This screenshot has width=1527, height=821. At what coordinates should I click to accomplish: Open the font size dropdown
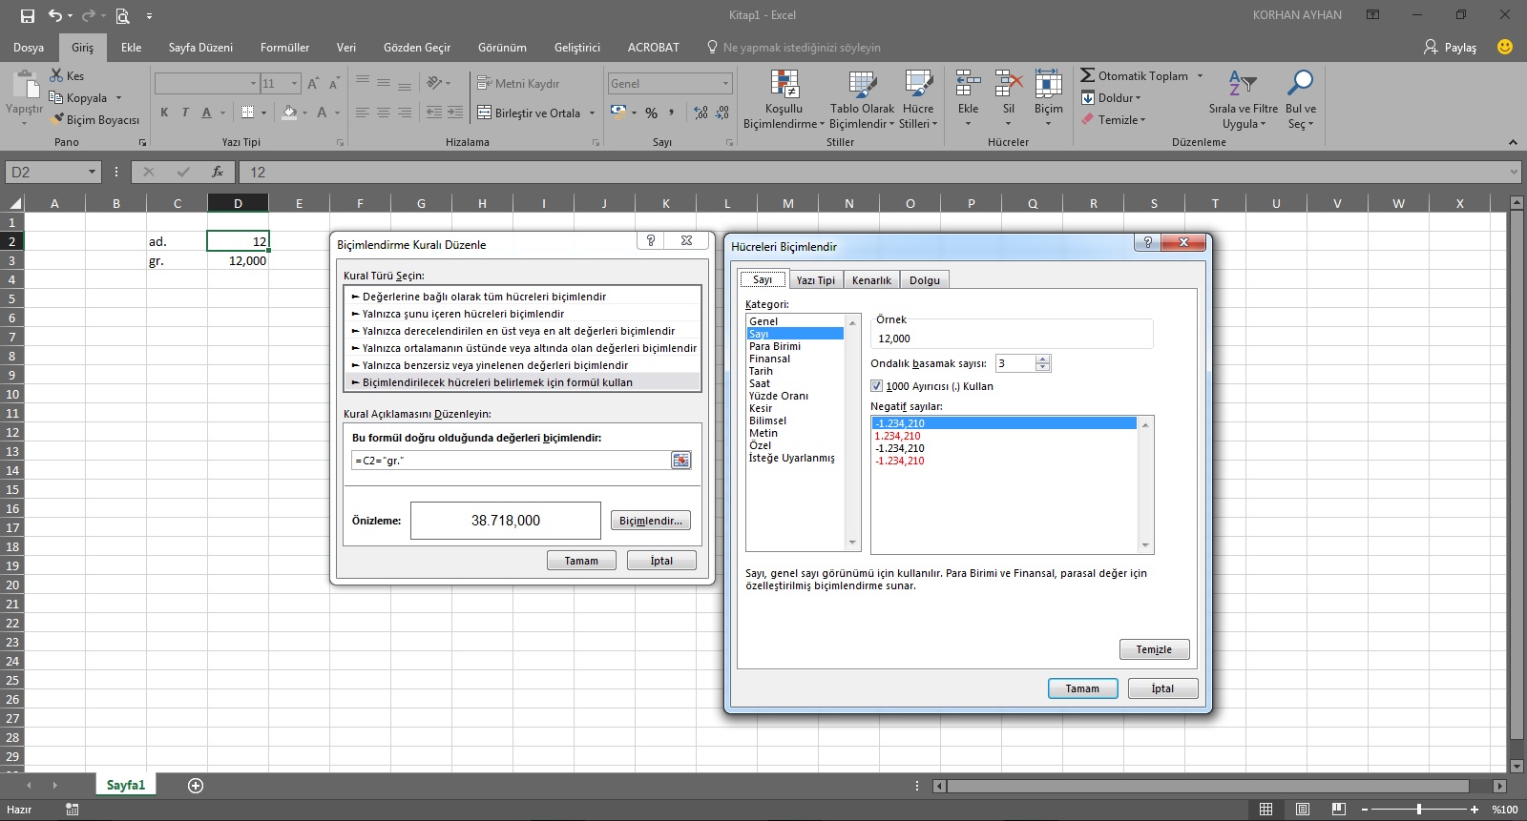pos(294,84)
